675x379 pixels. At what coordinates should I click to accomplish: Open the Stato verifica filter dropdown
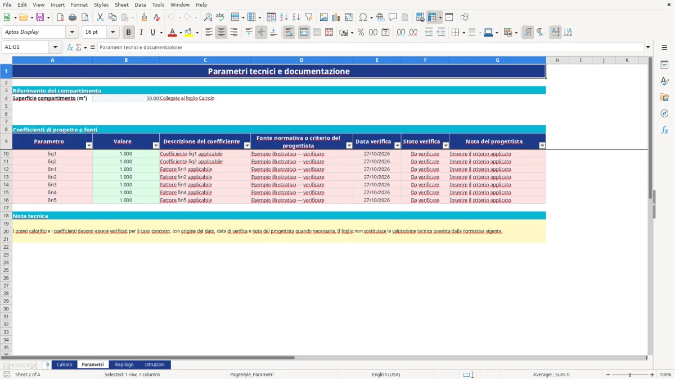(445, 145)
